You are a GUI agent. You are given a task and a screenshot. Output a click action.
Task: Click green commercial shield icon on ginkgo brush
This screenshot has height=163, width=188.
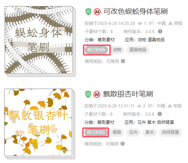88,94
